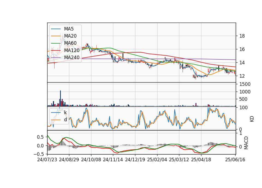Click the MA120 legend label
Screen dimensions: 262x188
pos(72,50)
